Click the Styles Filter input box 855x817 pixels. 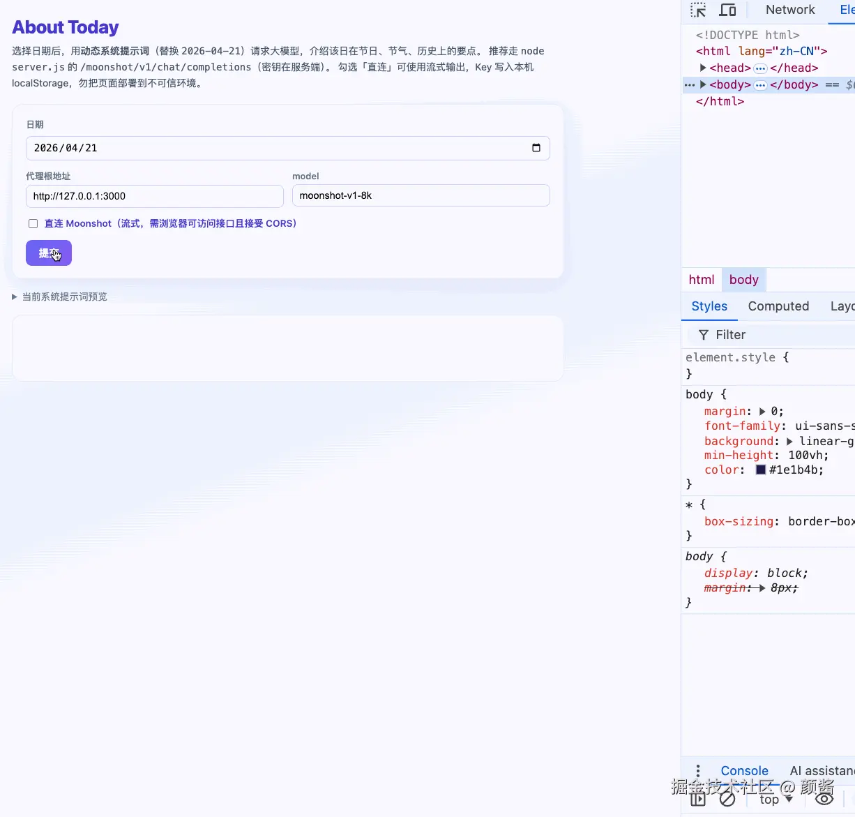tap(771, 335)
